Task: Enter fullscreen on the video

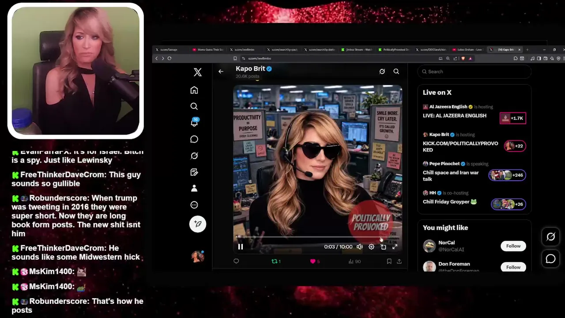Action: [x=395, y=247]
